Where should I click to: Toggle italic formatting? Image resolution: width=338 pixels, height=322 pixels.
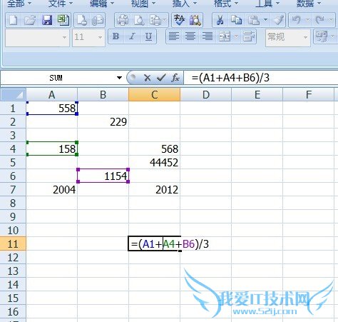tap(132, 36)
